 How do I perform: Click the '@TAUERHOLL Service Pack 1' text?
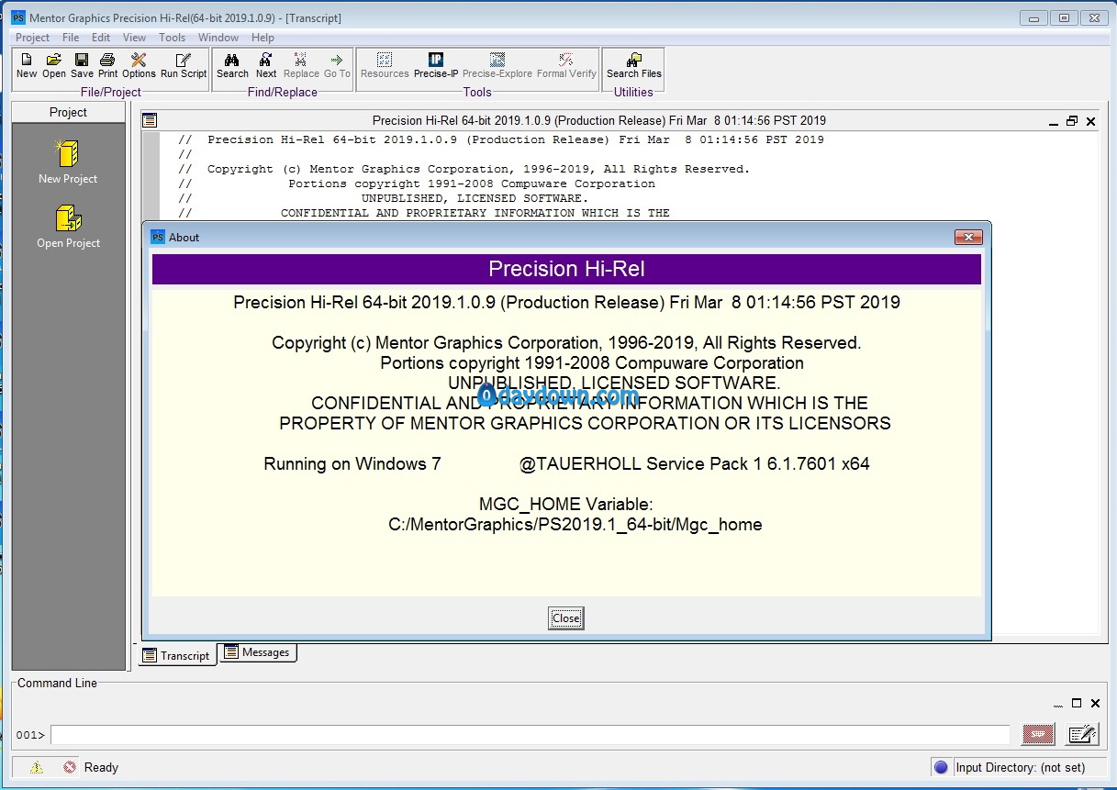pos(641,464)
